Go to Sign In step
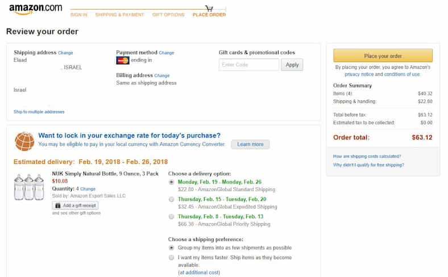 [x=78, y=15]
